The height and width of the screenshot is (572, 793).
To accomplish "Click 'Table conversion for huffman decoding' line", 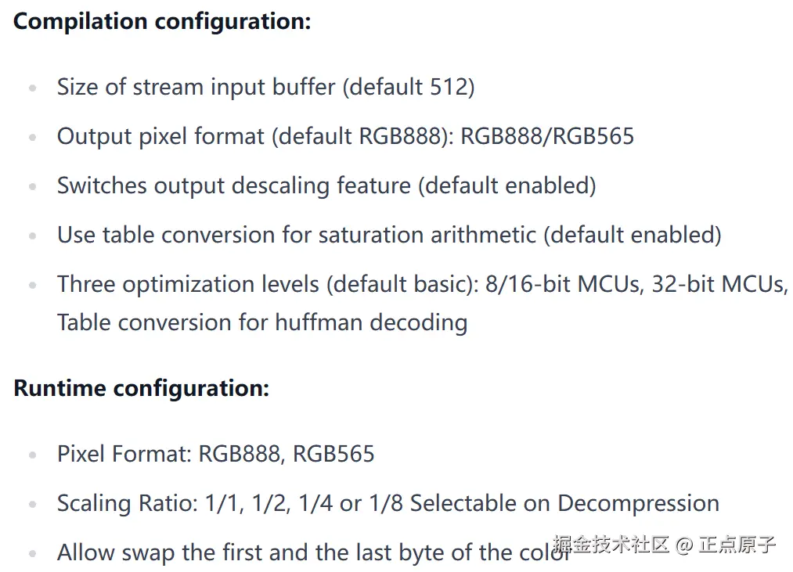I will (261, 322).
